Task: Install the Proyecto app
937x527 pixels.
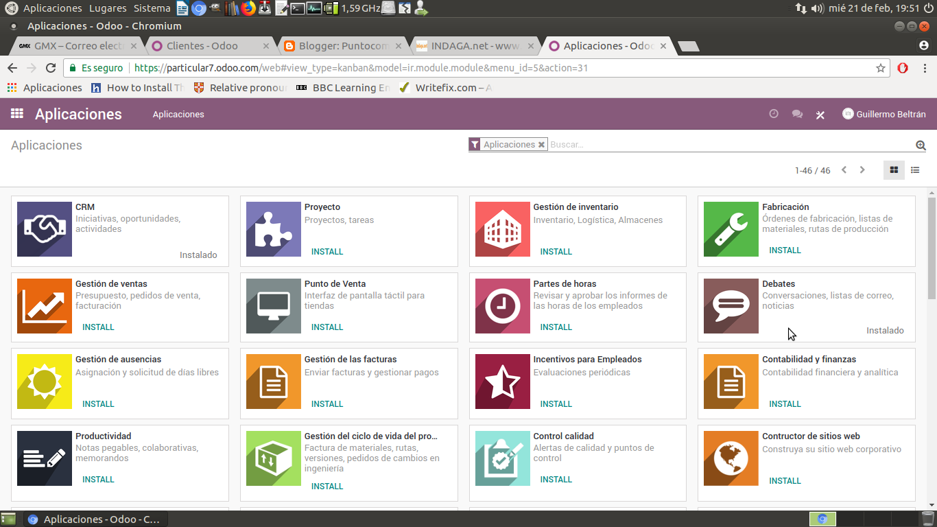Action: tap(327, 252)
